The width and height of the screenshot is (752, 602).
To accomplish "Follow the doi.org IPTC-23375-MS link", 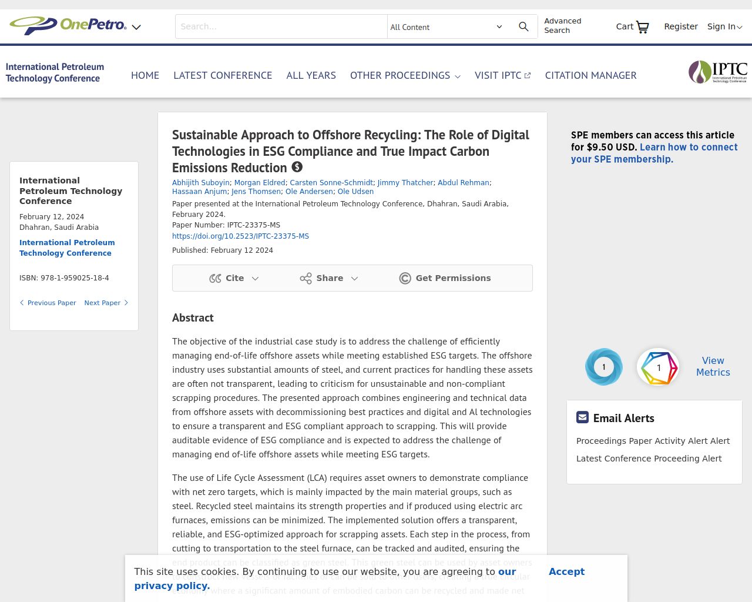I will [x=240, y=236].
